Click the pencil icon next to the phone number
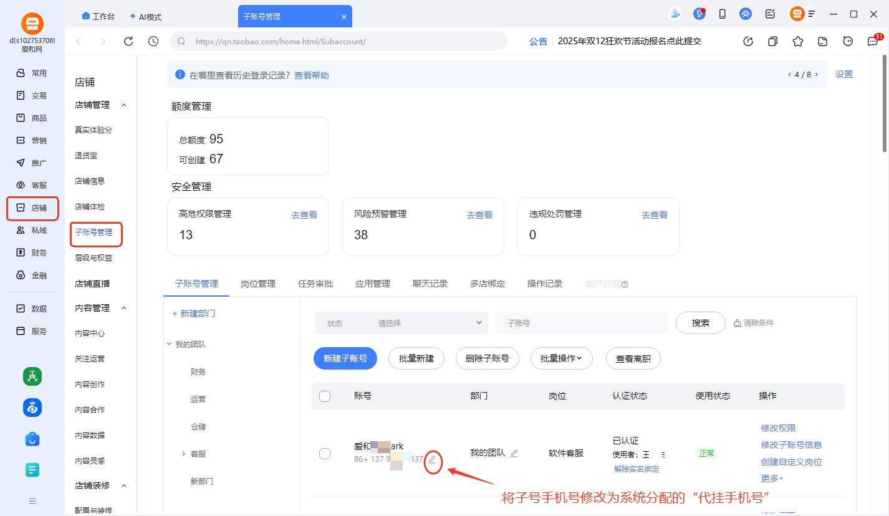Viewport: 889px width, 516px height. [x=432, y=460]
